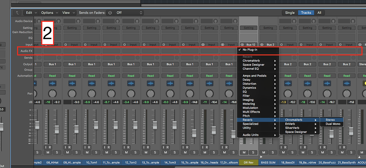366x168 pixels.
Task: Click the stereo format icon on 16_Ov...heads input
Action: [x=203, y=44]
